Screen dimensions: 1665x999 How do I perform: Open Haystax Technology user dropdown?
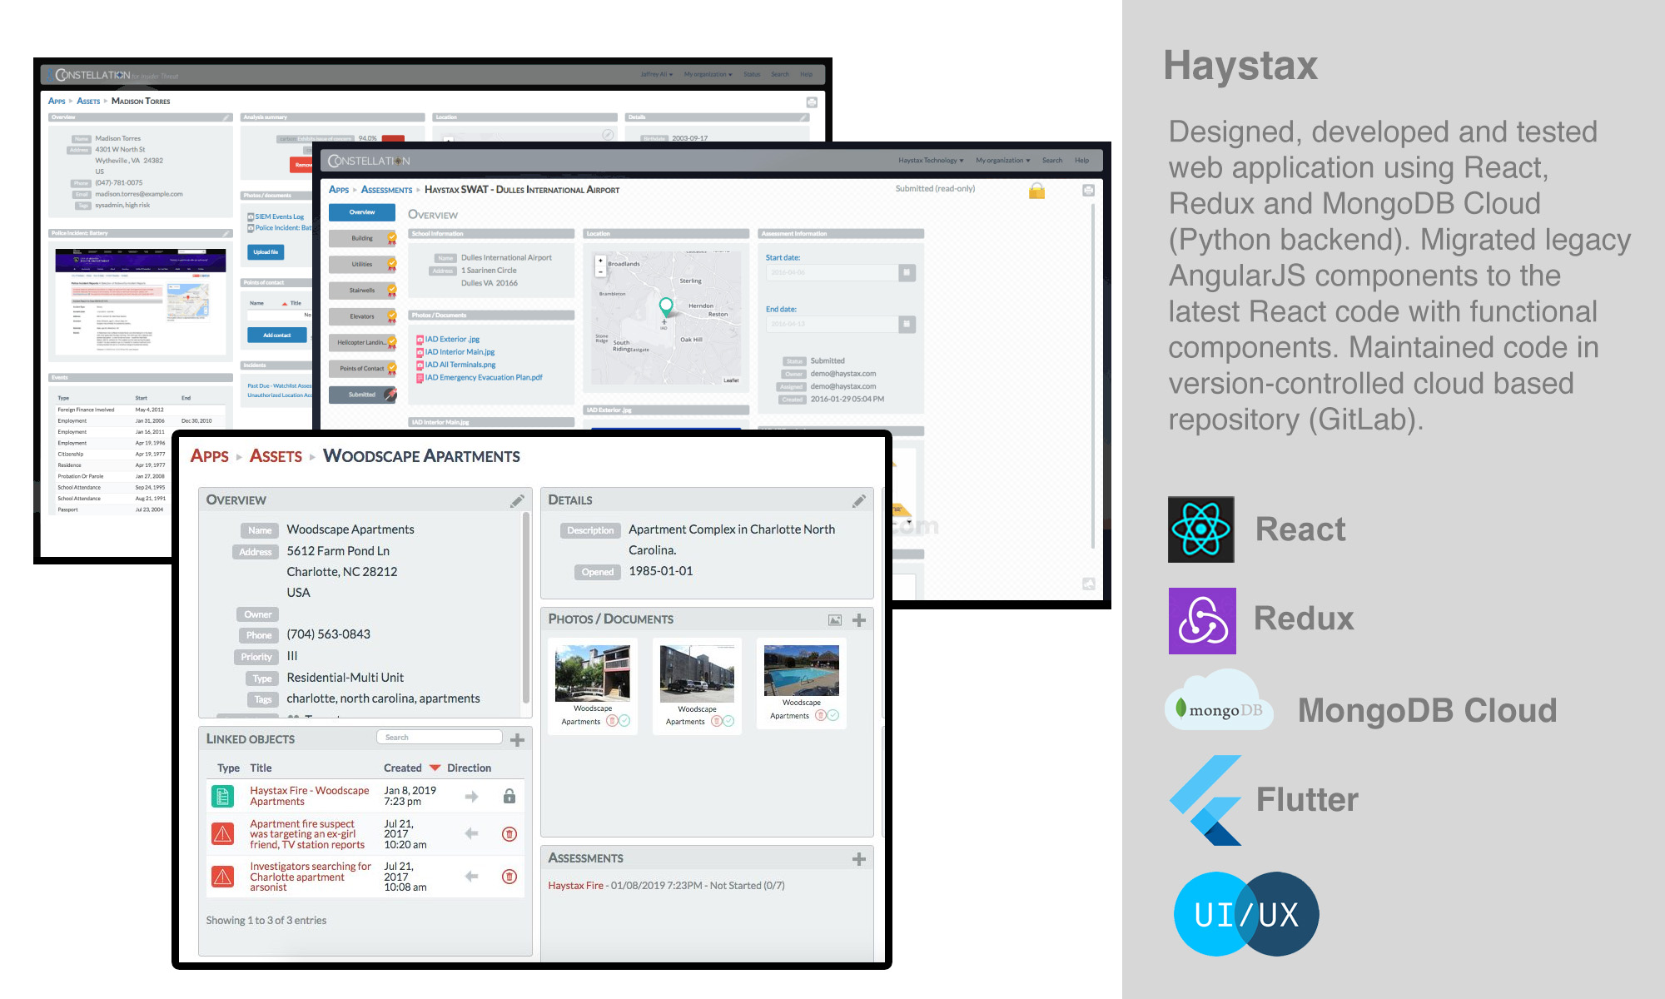point(931,161)
